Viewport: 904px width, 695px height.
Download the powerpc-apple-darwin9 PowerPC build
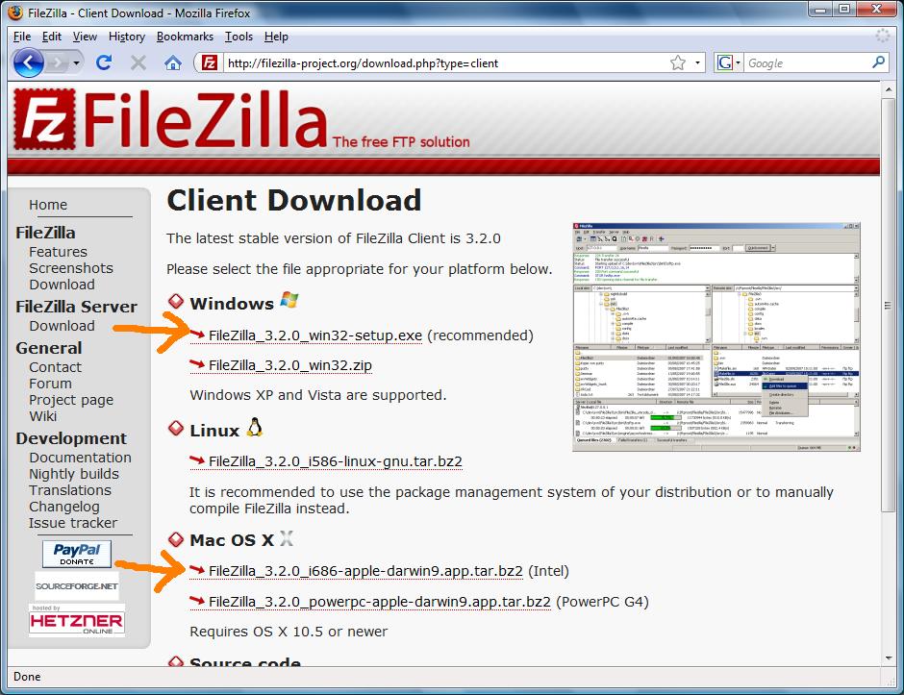tap(379, 602)
